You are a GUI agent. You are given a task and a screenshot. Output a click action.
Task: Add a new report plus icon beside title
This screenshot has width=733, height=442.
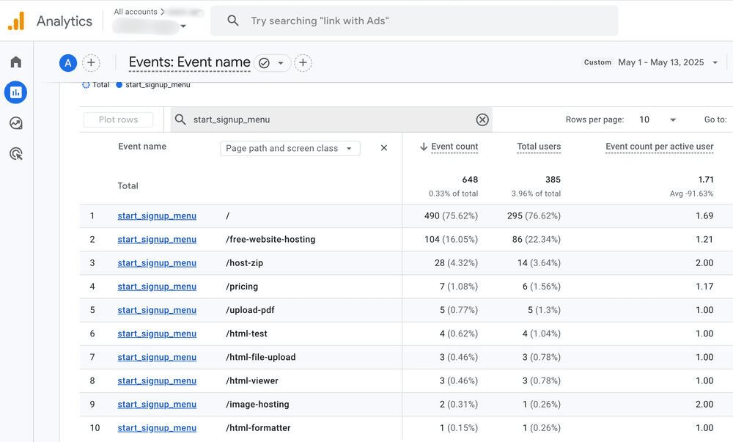coord(303,63)
